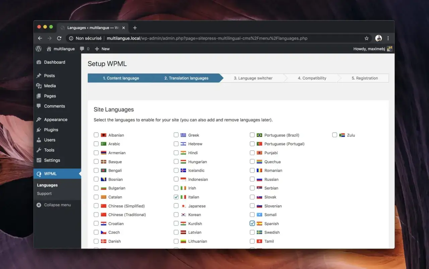Open the Support submenu item

(x=44, y=194)
